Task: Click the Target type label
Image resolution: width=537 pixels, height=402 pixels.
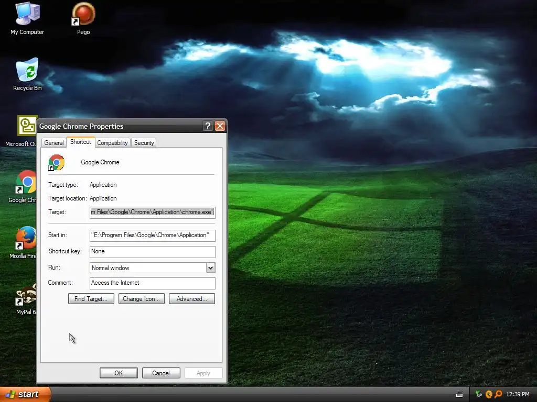Action: point(63,185)
